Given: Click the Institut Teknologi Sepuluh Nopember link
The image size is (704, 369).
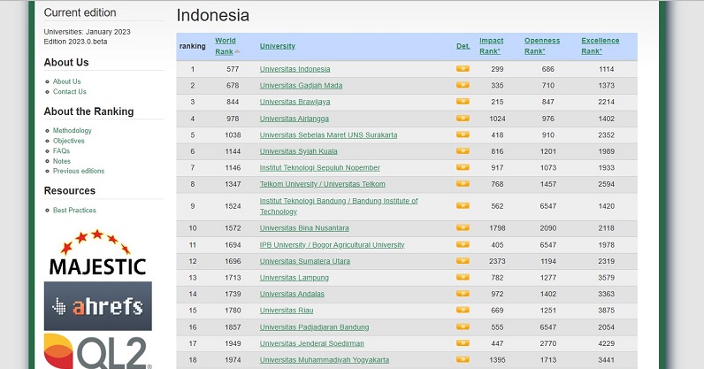Looking at the screenshot, I should tap(319, 167).
